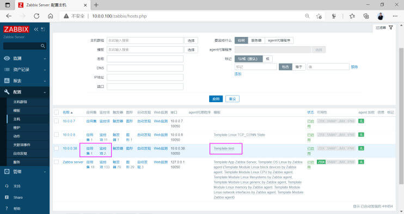Select the 服务器 monitored-by option
404x214 pixels.
click(x=256, y=40)
